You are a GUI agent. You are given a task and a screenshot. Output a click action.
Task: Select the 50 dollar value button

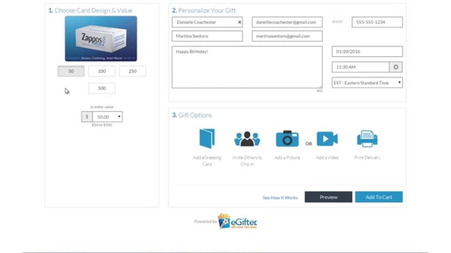(x=71, y=71)
